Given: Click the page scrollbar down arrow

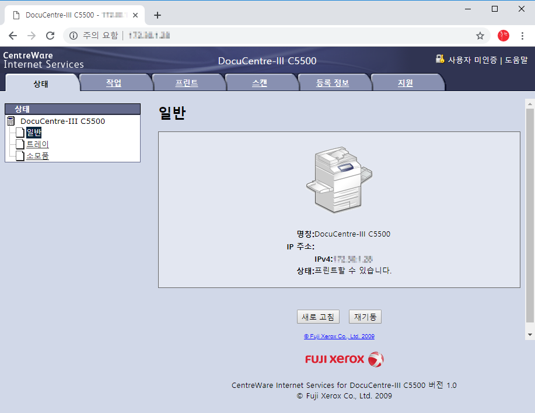Looking at the screenshot, I should tap(530, 335).
